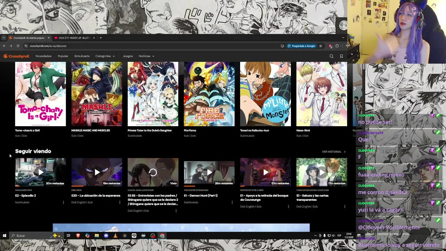Open Discord from the taskbar
The width and height of the screenshot is (446, 251).
(106, 236)
